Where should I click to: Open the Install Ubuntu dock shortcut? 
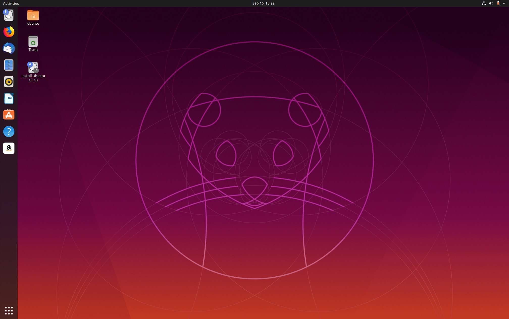click(9, 15)
